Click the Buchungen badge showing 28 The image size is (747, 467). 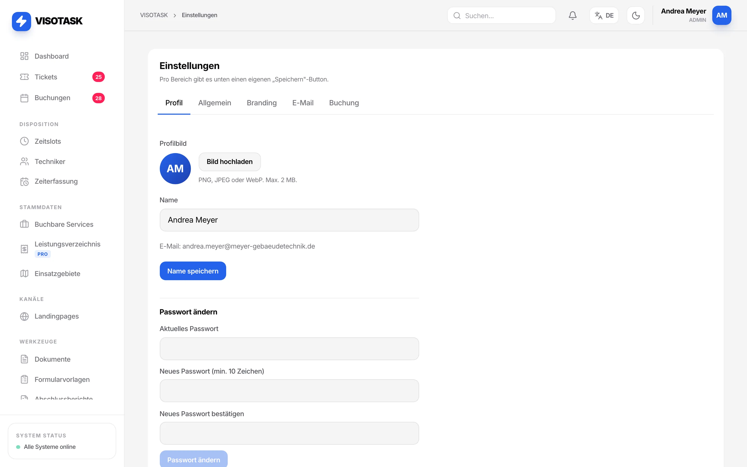99,98
